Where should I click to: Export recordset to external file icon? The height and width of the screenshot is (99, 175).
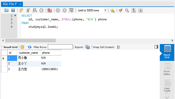87,47
